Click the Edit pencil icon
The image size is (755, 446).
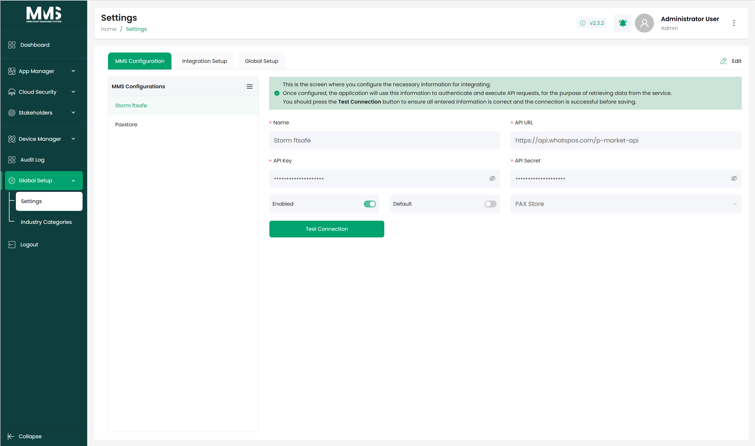(x=724, y=61)
